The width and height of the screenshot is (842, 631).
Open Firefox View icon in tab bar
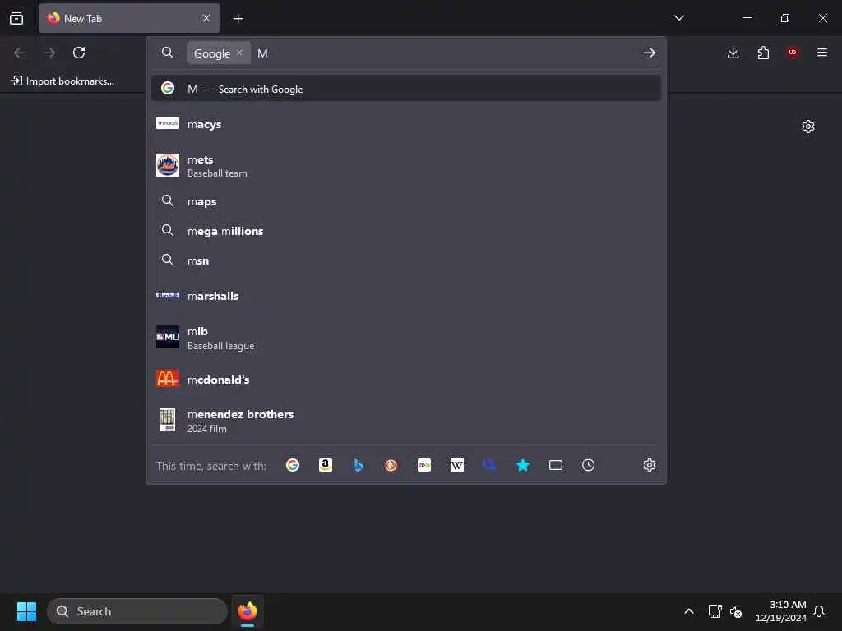[16, 18]
